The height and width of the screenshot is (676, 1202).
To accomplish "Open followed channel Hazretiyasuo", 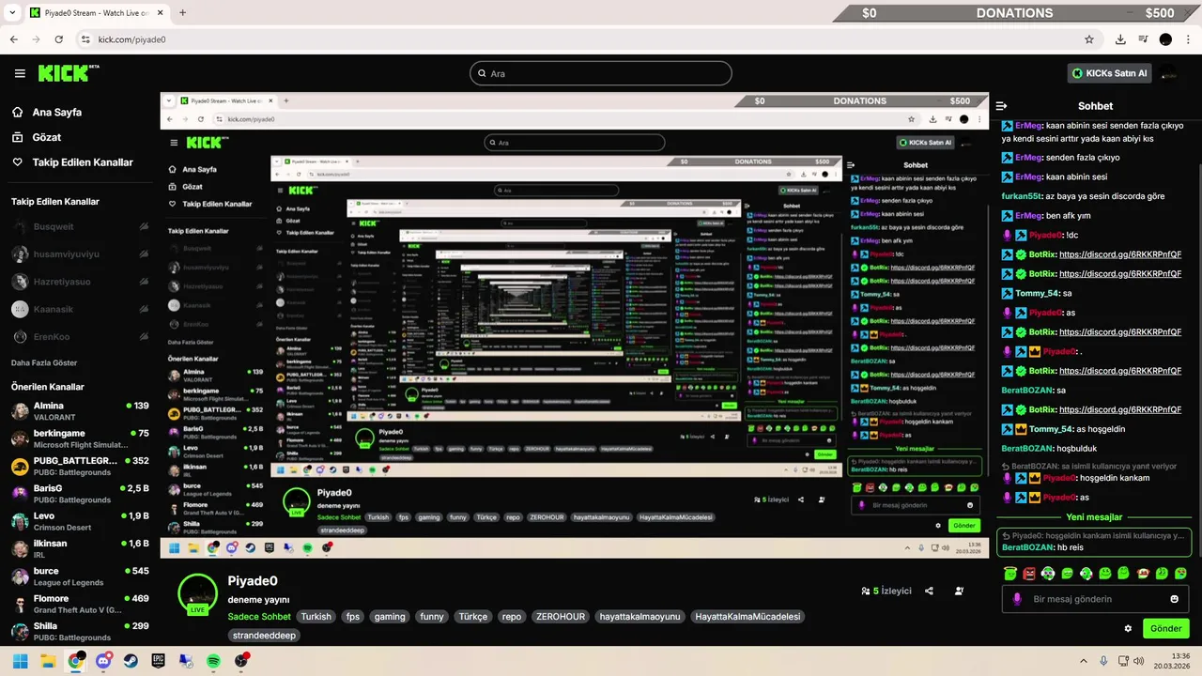I will click(x=80, y=282).
